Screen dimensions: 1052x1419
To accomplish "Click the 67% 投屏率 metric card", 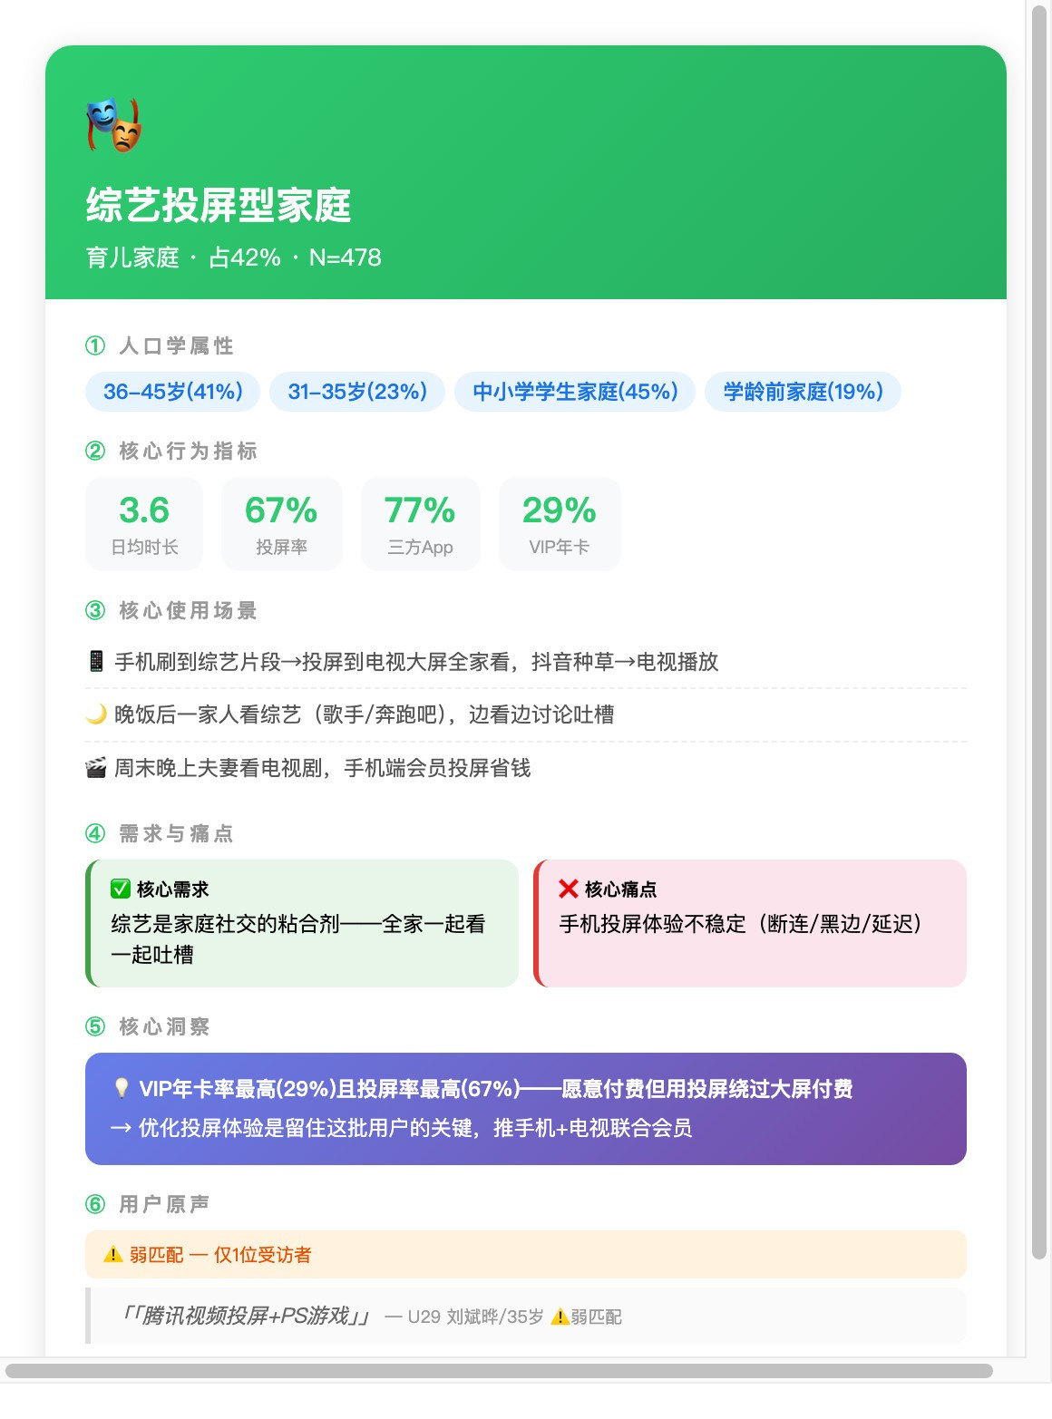I will tap(281, 524).
